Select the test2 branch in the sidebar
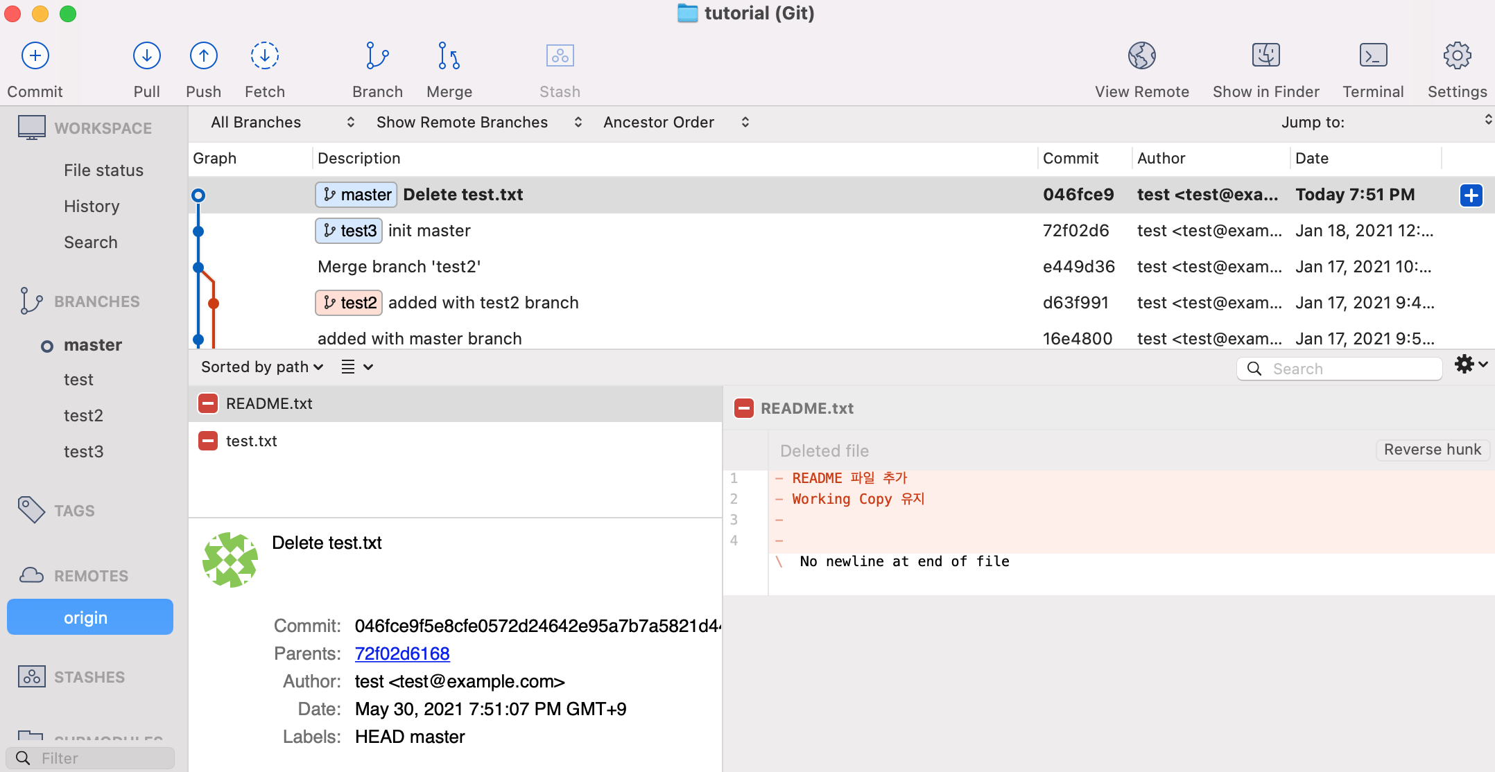Image resolution: width=1495 pixels, height=772 pixels. tap(83, 416)
